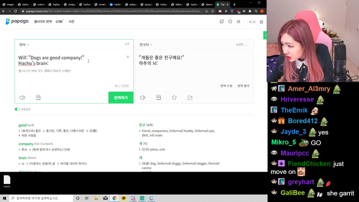Open a new browser tab
The height and width of the screenshot is (202, 359).
(234, 4)
